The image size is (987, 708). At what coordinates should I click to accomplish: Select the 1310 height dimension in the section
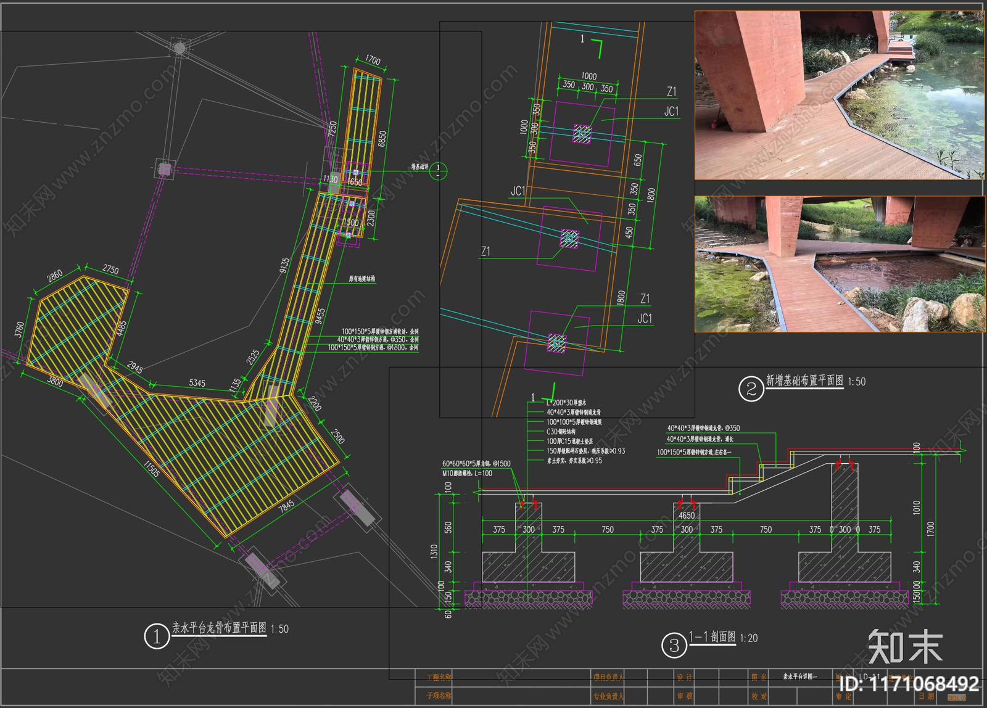(x=434, y=551)
